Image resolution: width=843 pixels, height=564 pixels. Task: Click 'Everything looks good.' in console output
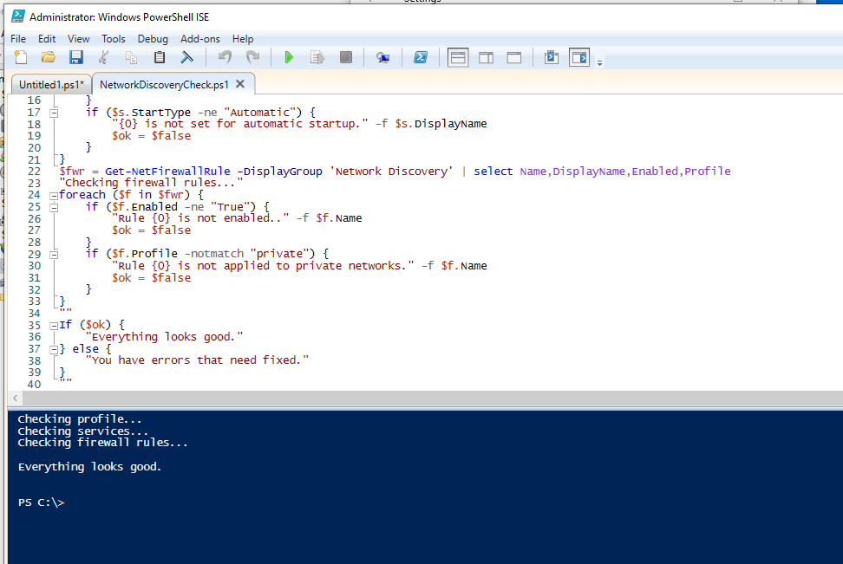[x=90, y=467]
